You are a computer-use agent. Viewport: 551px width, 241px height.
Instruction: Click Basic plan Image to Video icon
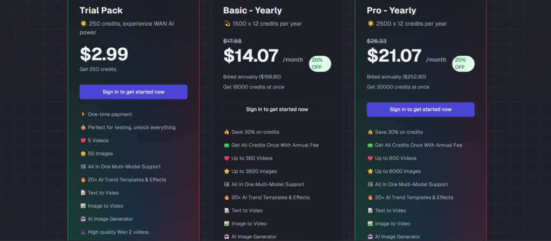[227, 223]
